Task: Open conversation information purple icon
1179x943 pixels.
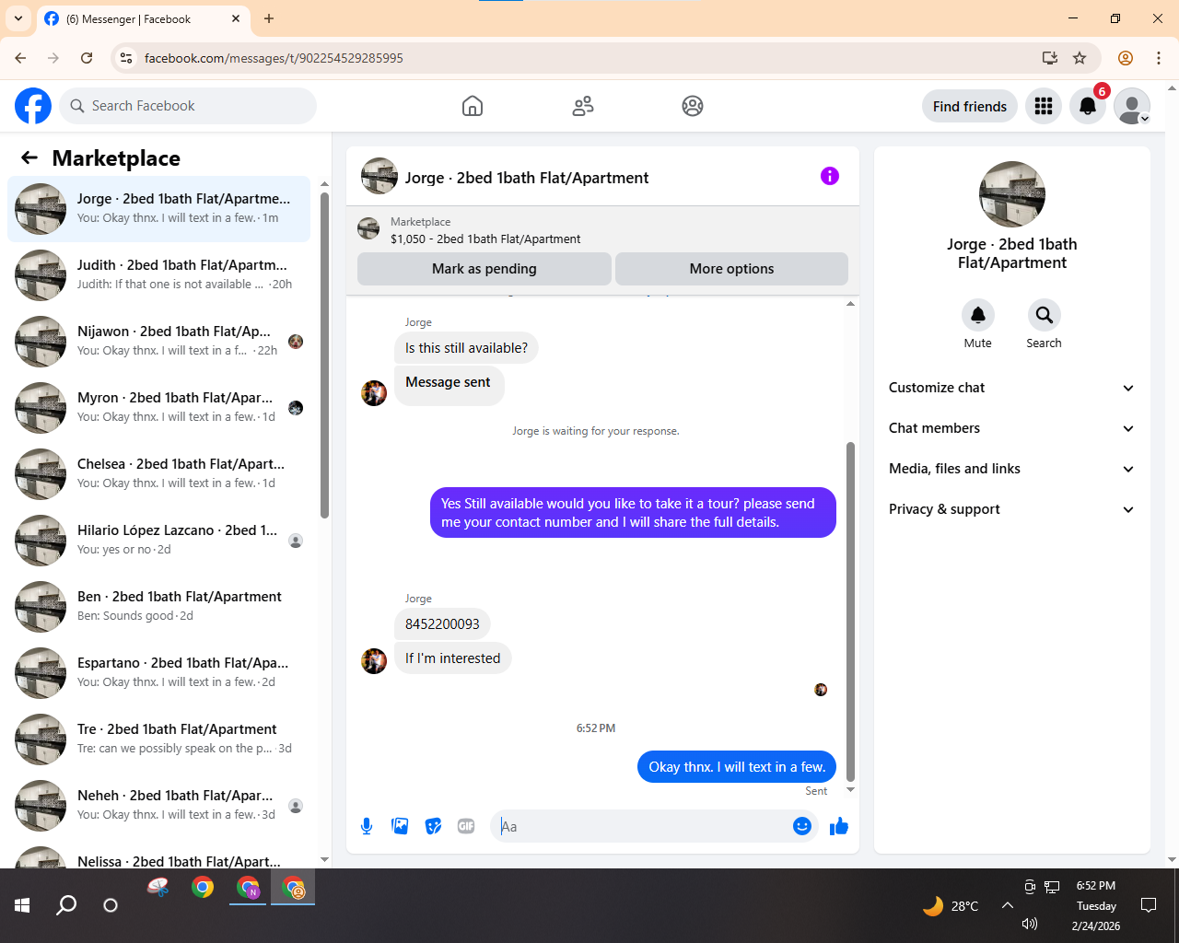Action: (x=830, y=176)
